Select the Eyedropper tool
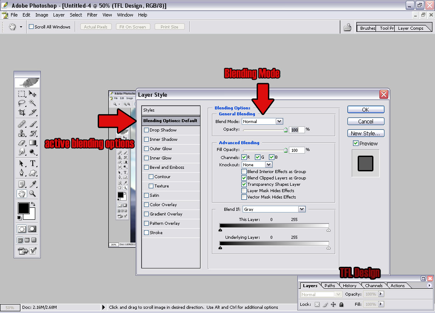This screenshot has width=435, height=313. pyautogui.click(x=32, y=184)
